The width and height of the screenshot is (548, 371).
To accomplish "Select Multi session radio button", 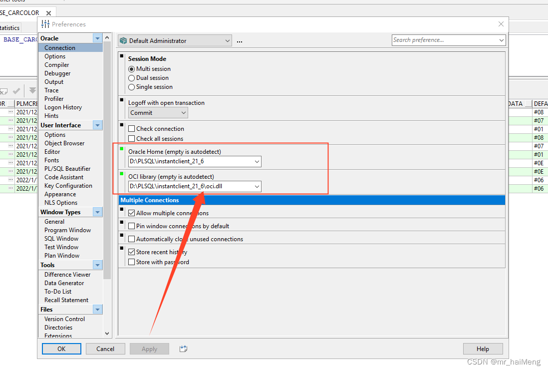I will (131, 69).
